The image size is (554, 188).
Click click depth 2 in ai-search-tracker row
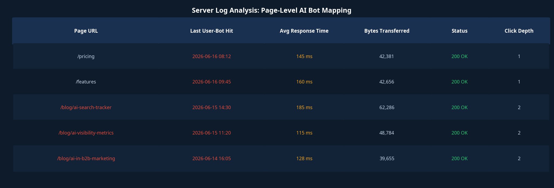pyautogui.click(x=519, y=108)
